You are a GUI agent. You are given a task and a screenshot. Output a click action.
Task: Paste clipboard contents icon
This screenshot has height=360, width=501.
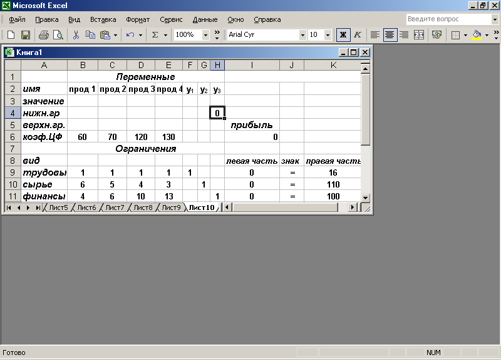click(105, 35)
